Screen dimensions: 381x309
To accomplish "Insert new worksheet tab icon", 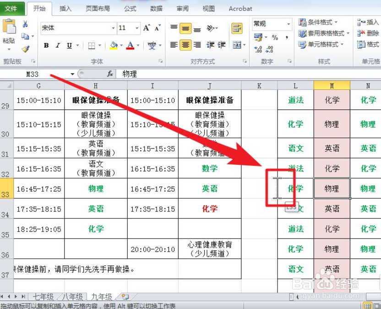I will coord(125,296).
